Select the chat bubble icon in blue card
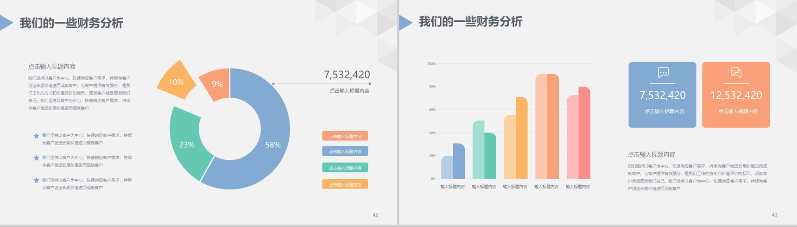 [663, 72]
